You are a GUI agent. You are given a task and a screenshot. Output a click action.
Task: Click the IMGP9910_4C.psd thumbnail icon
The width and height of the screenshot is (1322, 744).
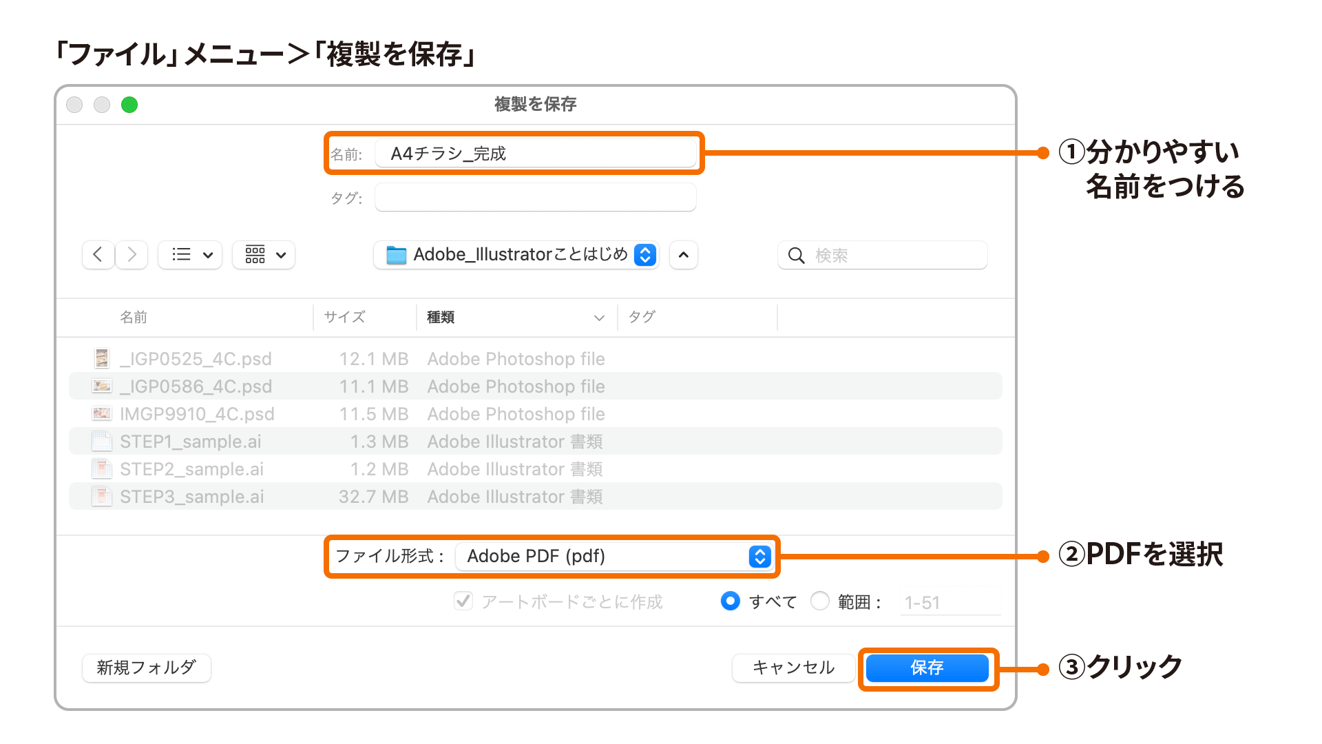coord(102,413)
